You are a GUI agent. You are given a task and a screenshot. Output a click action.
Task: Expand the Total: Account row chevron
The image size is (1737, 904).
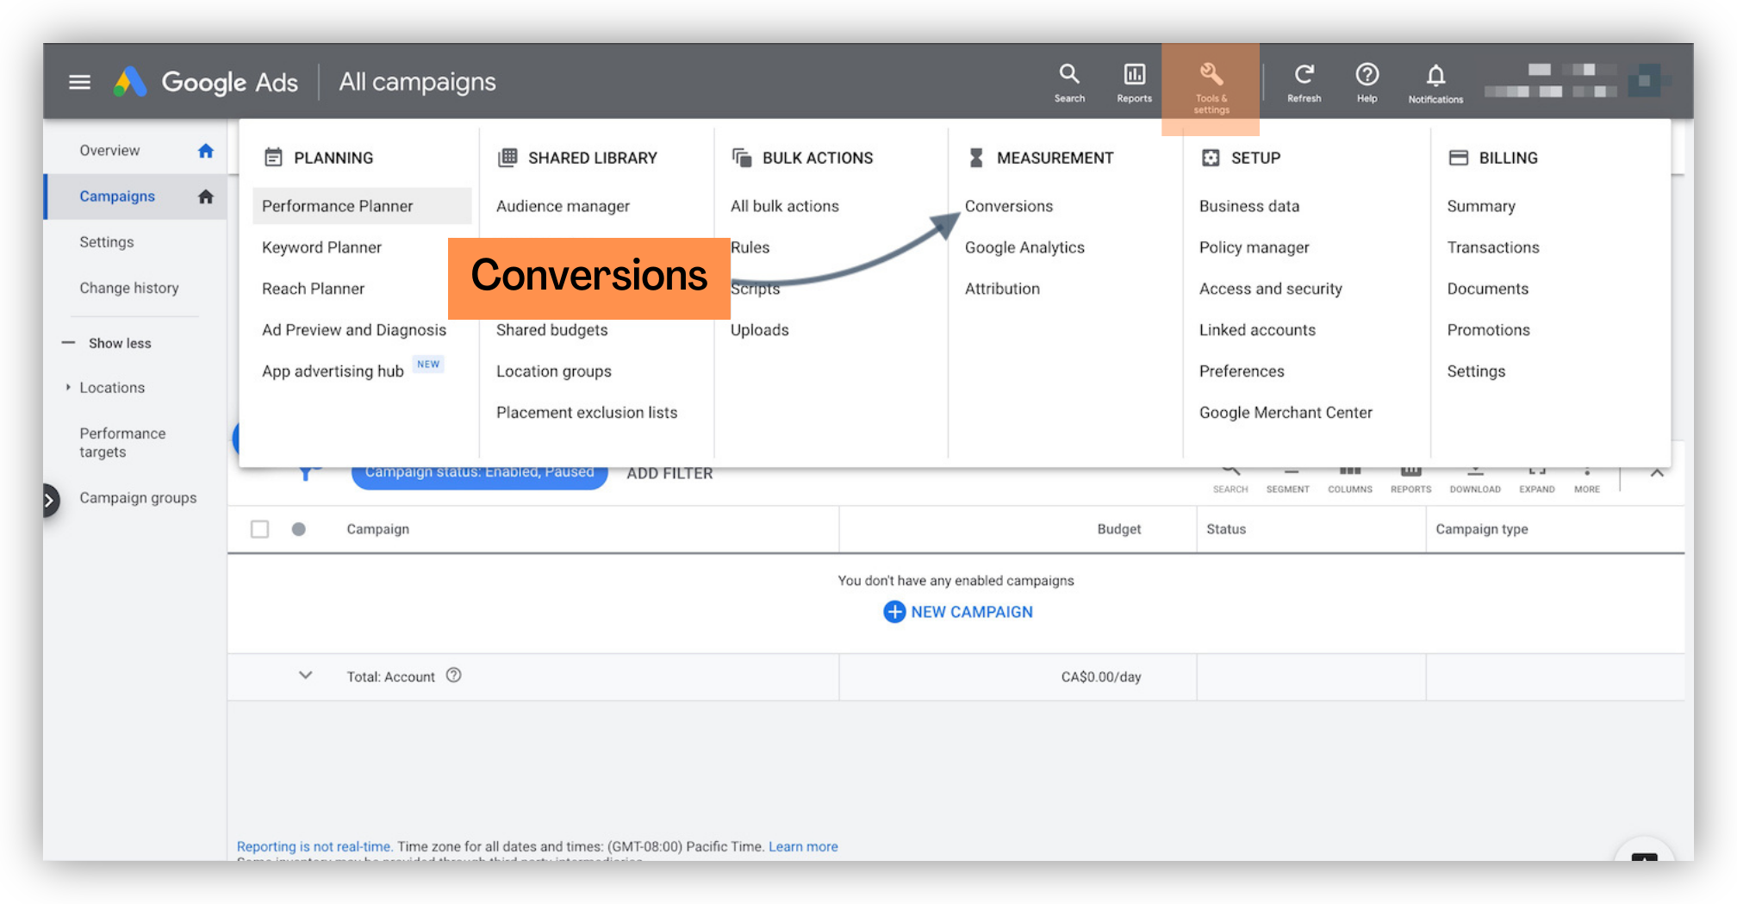click(305, 676)
